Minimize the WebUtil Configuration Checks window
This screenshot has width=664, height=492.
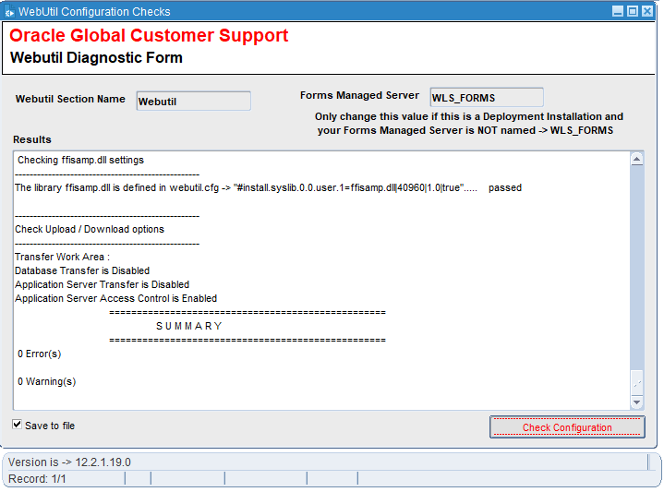618,11
